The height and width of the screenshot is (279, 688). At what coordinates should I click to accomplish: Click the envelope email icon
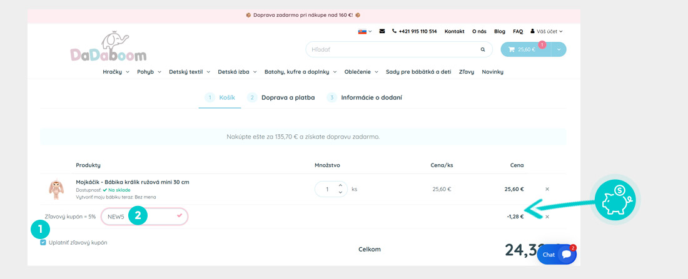click(382, 31)
